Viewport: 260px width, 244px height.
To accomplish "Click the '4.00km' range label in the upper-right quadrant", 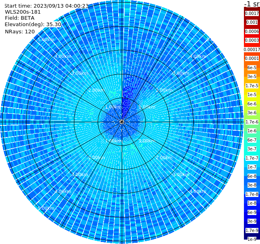I will point(198,56).
